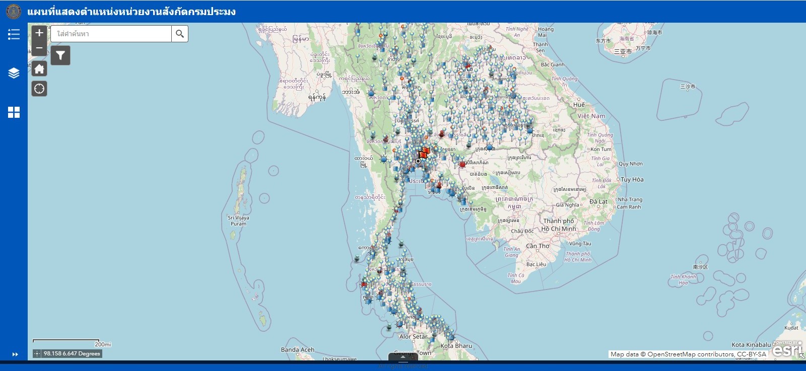806x371 pixels.
Task: Open the layer list panel
Action: [14, 73]
